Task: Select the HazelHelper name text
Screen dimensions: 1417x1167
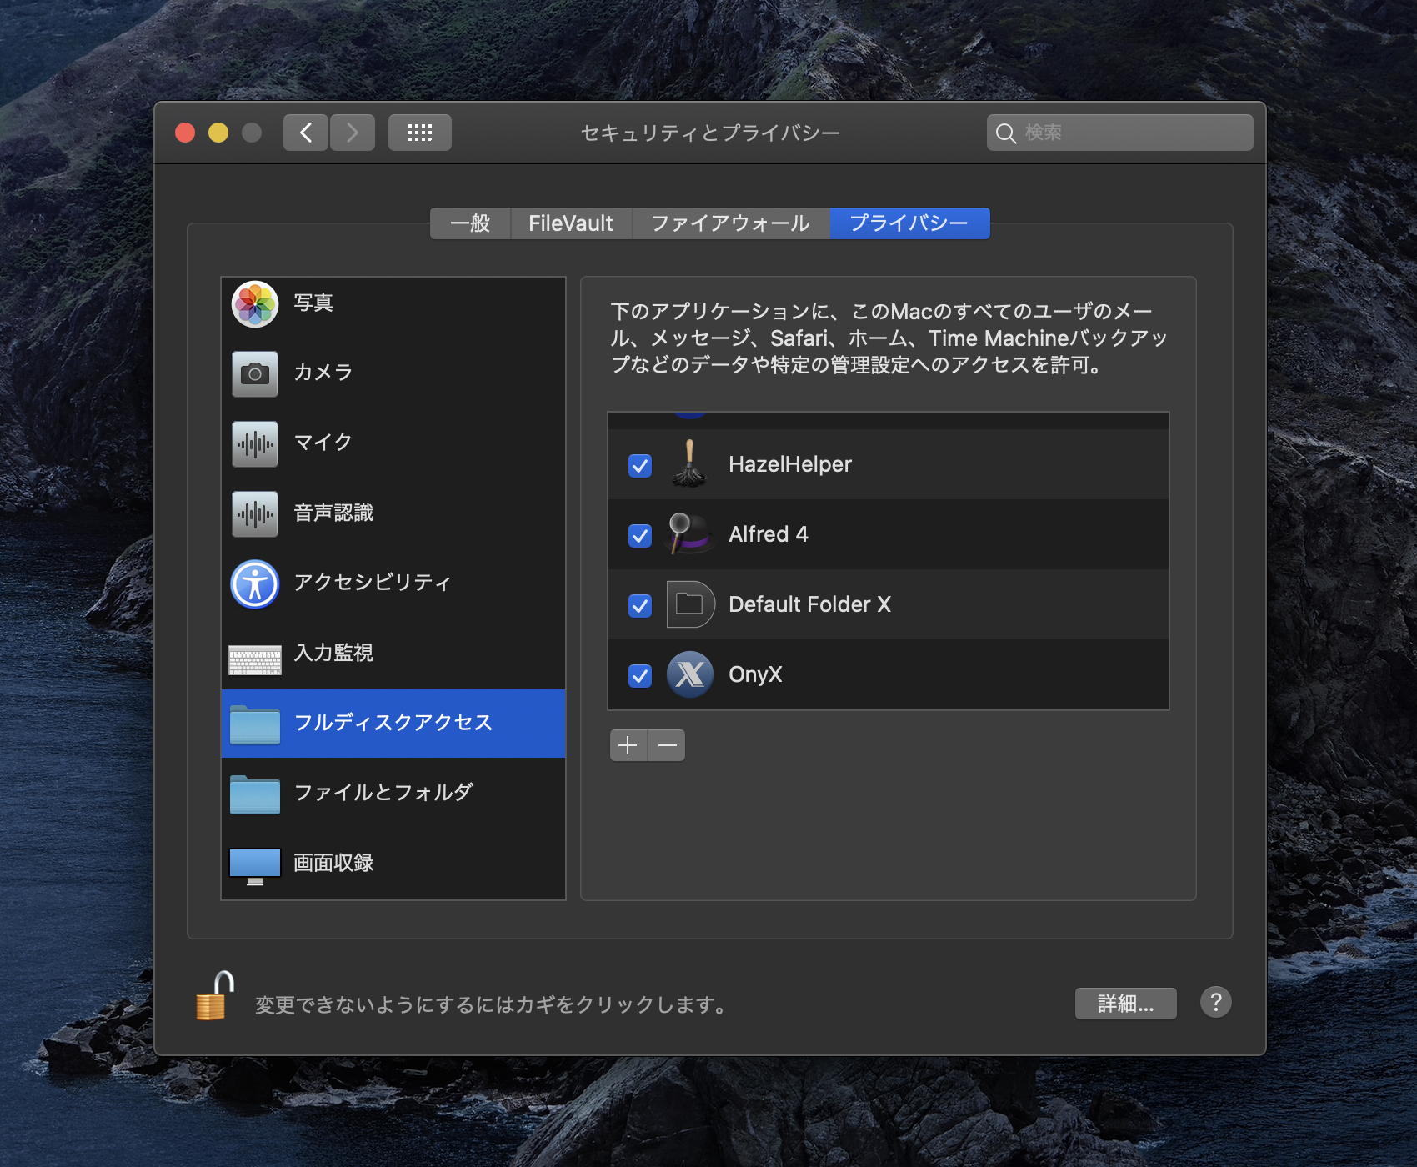Action: (x=790, y=464)
